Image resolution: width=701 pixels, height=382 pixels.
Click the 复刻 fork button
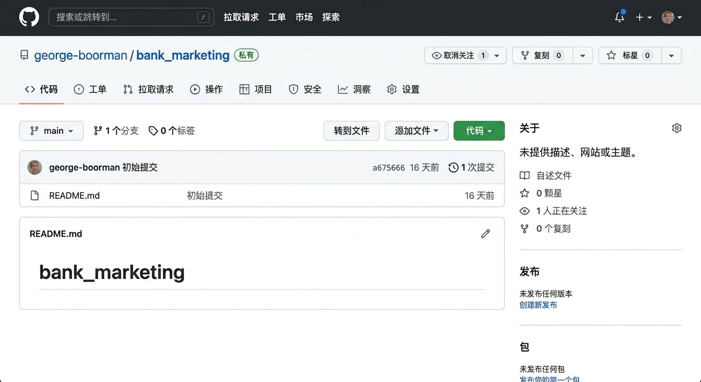click(x=542, y=55)
